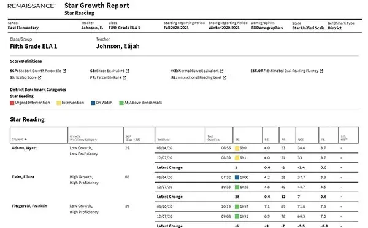
Task: Click Grade Equivalent definition link
Action: [x=110, y=71]
